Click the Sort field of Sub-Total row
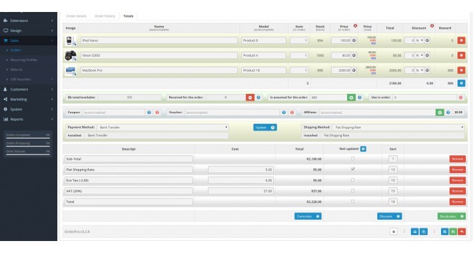The height and width of the screenshot is (253, 473). 393,159
